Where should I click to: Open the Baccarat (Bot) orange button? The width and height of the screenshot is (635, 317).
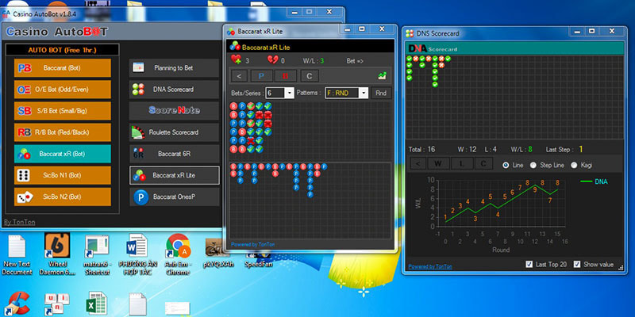coord(63,68)
